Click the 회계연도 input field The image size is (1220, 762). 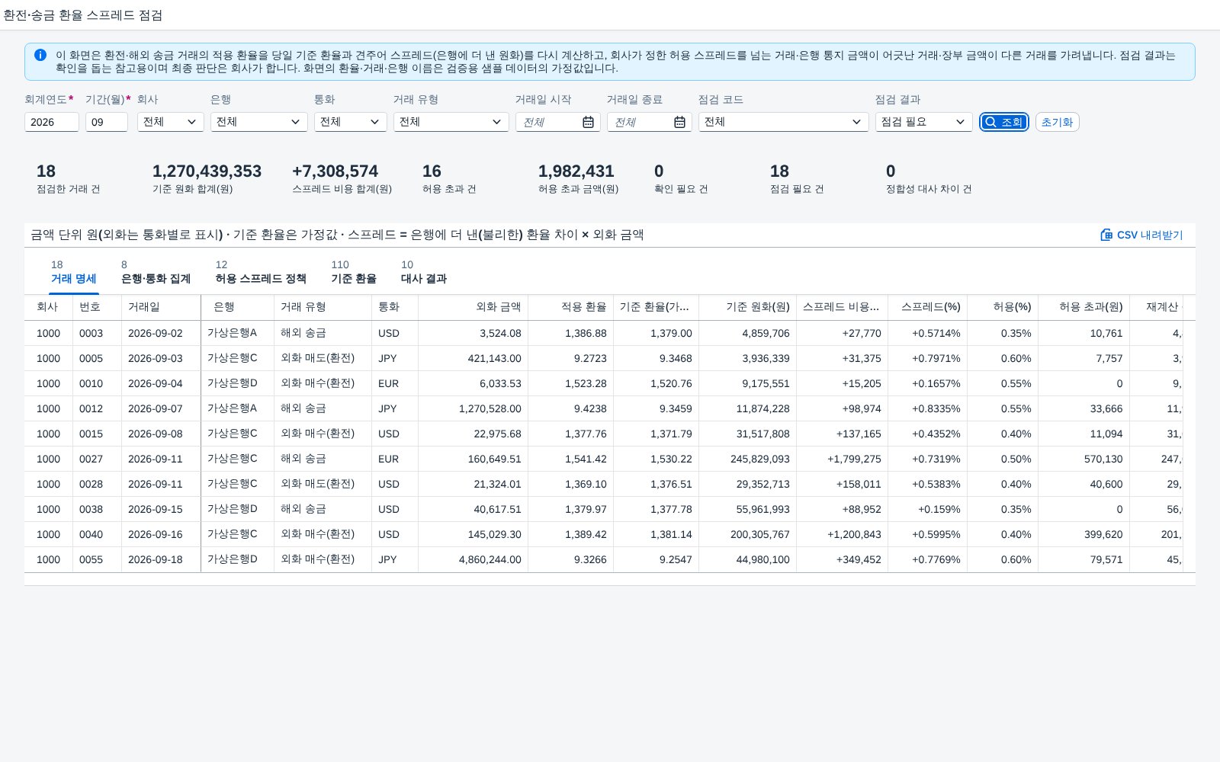click(x=52, y=122)
